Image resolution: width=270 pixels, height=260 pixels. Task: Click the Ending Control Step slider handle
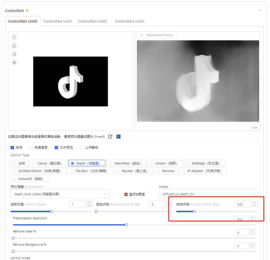tap(194, 212)
